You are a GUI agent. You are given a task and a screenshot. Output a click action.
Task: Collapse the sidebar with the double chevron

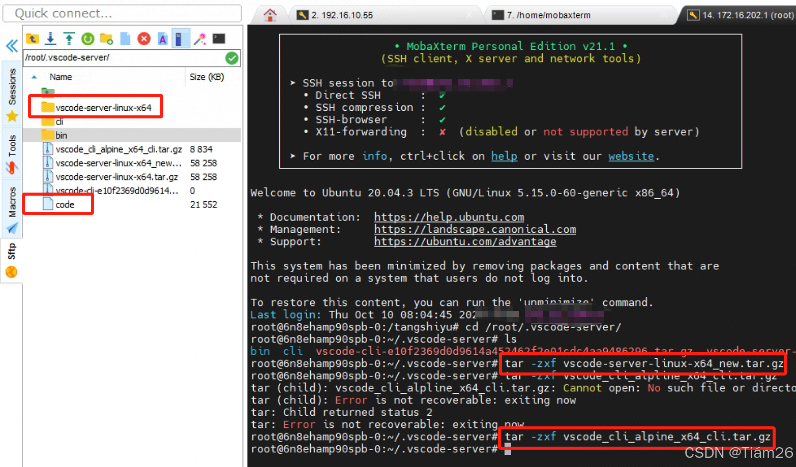tap(12, 46)
